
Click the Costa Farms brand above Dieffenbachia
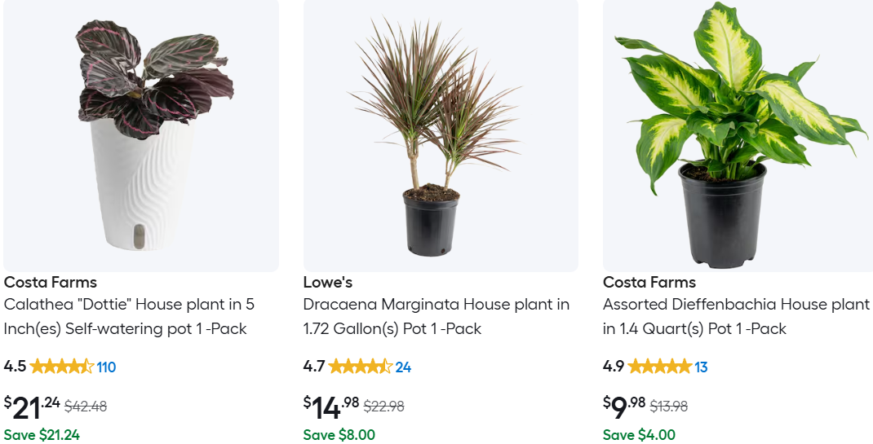pyautogui.click(x=649, y=283)
